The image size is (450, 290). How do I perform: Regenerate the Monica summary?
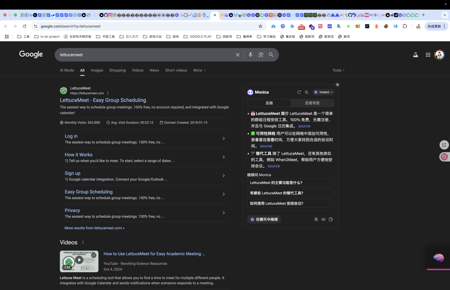pos(299,92)
